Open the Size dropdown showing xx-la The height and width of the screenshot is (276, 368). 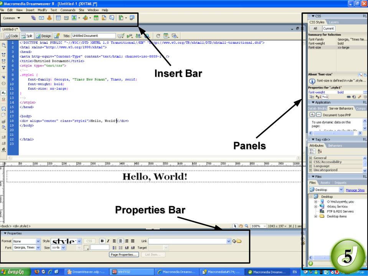pyautogui.click(x=63, y=248)
